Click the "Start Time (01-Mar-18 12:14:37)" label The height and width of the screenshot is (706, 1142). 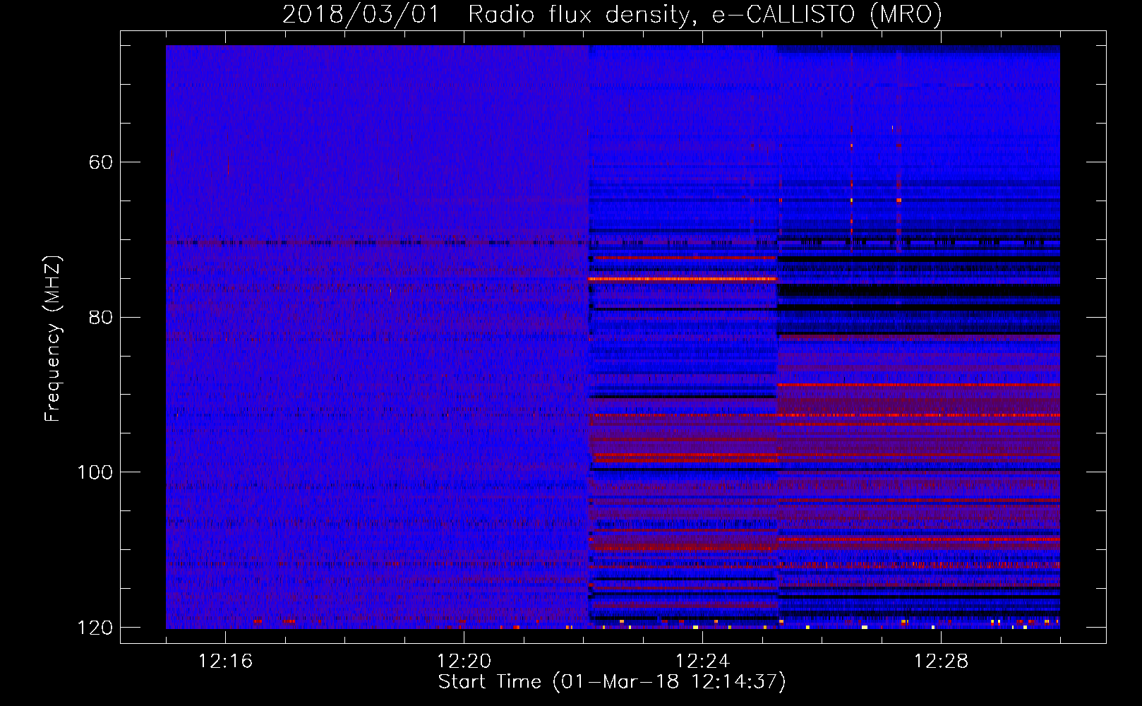pyautogui.click(x=612, y=682)
